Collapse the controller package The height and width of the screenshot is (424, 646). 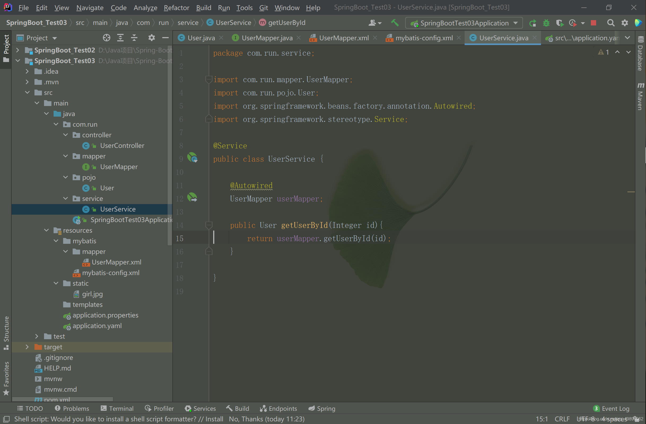pos(66,135)
